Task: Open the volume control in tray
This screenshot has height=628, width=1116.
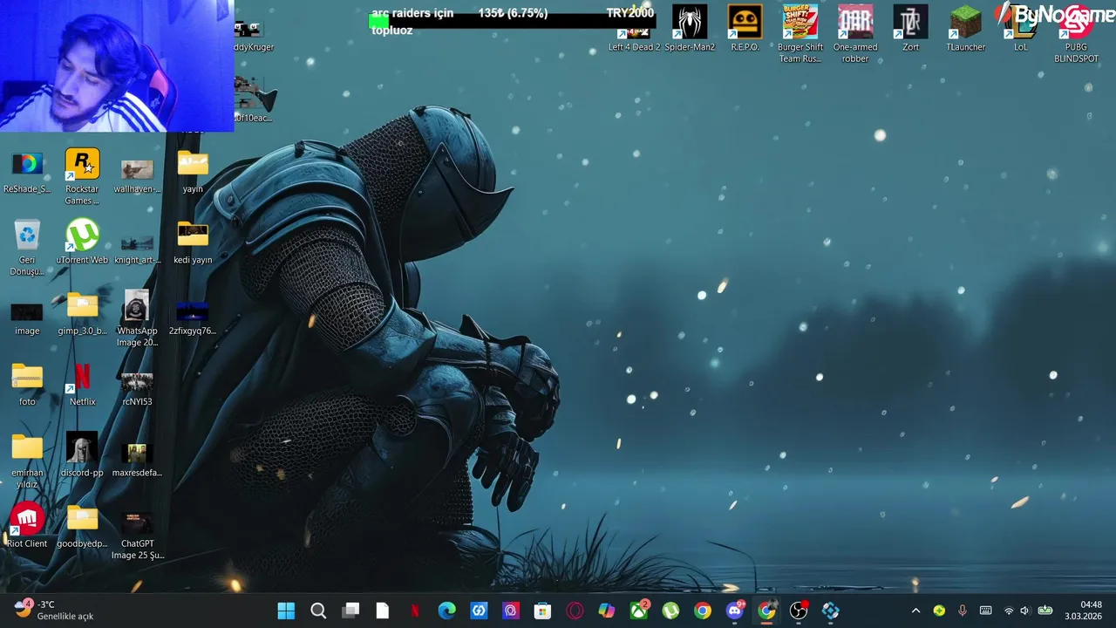Action: point(1024,611)
